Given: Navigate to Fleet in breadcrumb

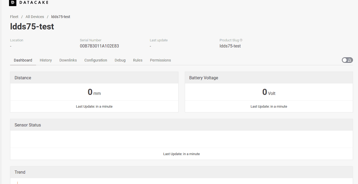Looking at the screenshot, I should point(14,17).
